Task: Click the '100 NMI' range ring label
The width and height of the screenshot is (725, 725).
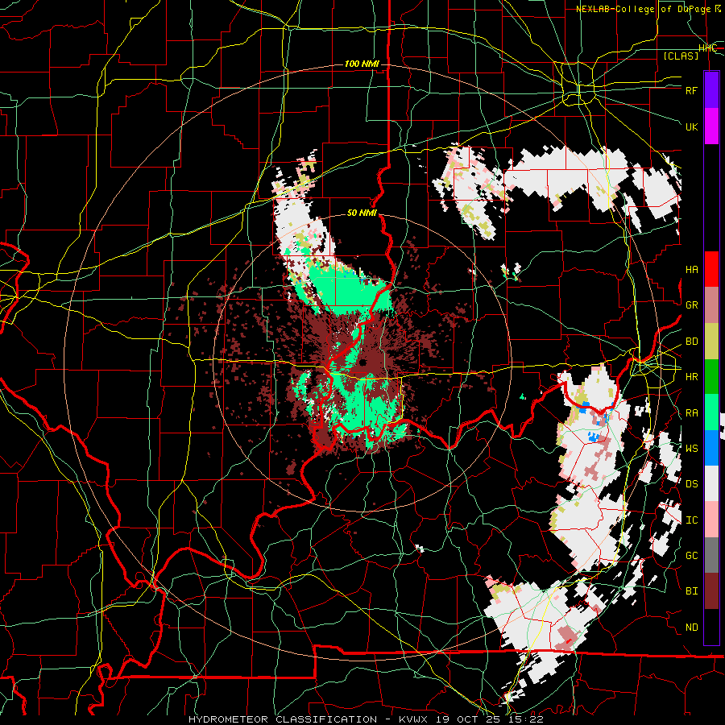Action: 362,64
